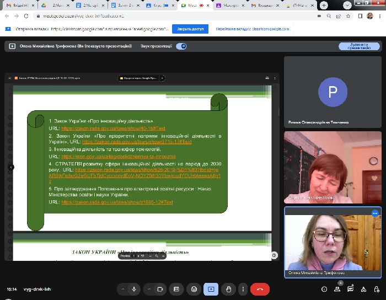Viewport: 386px width, 300px height.
Task: Mute the microphone in the call bar
Action: pyautogui.click(x=133, y=289)
